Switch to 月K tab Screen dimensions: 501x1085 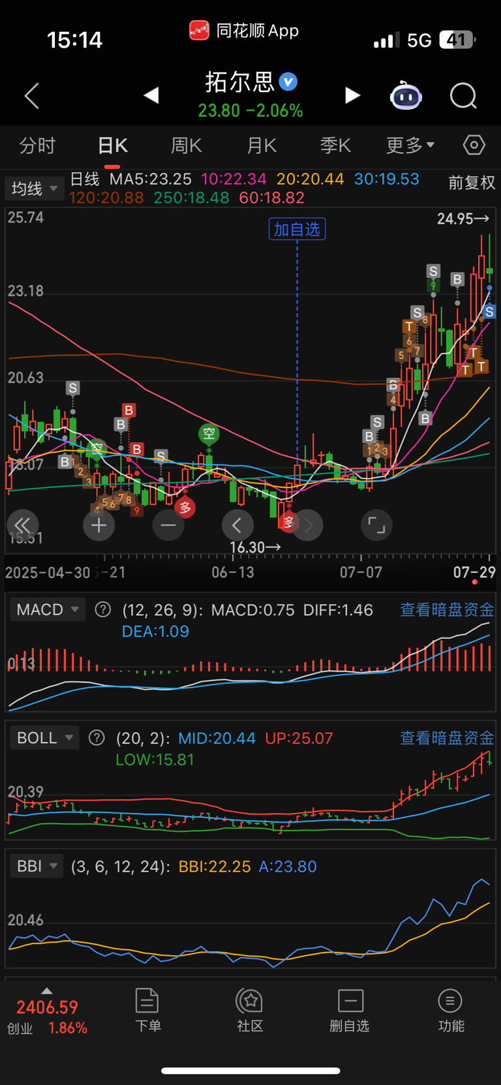click(x=262, y=145)
